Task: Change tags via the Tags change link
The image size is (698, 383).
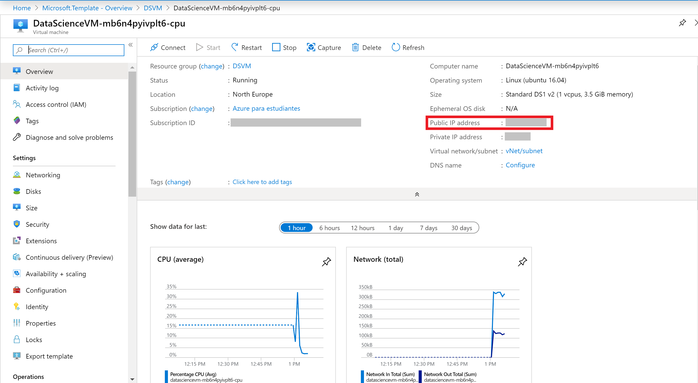Action: (x=178, y=182)
